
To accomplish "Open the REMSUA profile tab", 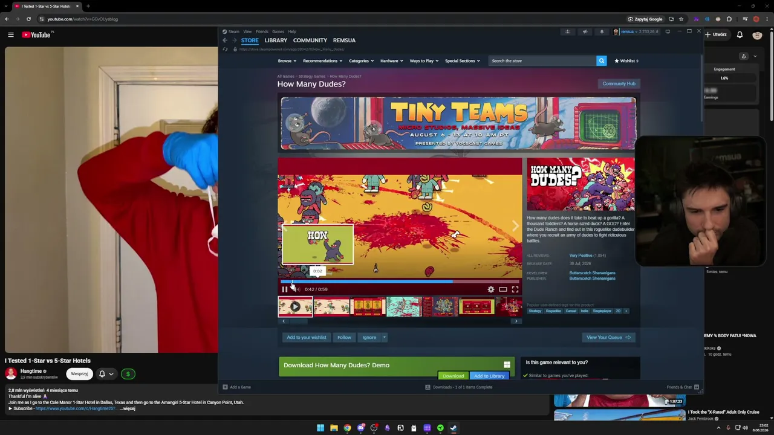I will click(x=344, y=40).
